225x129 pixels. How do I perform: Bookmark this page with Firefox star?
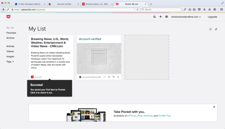point(190,10)
